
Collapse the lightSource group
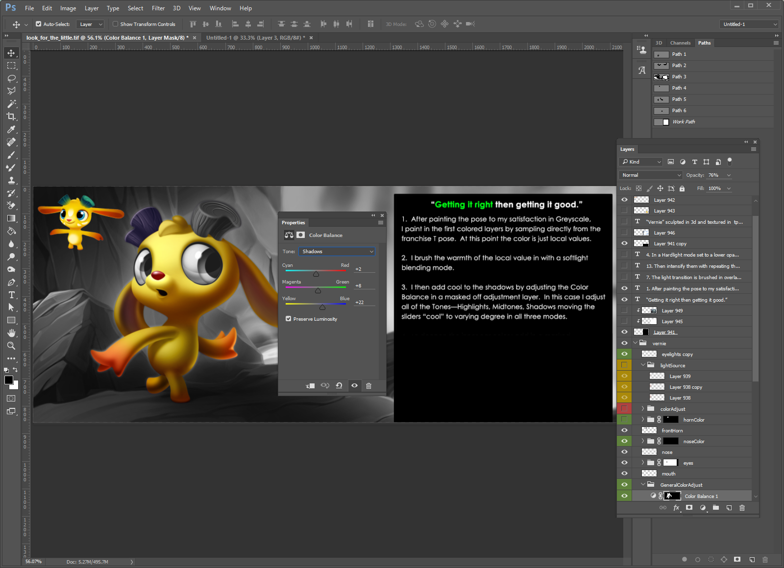point(643,365)
